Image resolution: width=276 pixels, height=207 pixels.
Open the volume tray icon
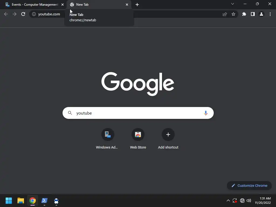tap(249, 201)
